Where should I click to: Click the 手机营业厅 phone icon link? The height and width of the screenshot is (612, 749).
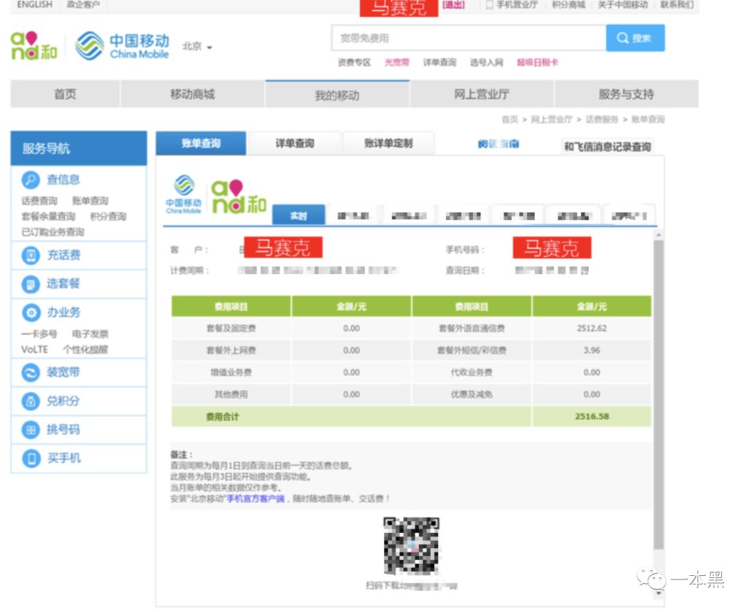click(x=512, y=5)
